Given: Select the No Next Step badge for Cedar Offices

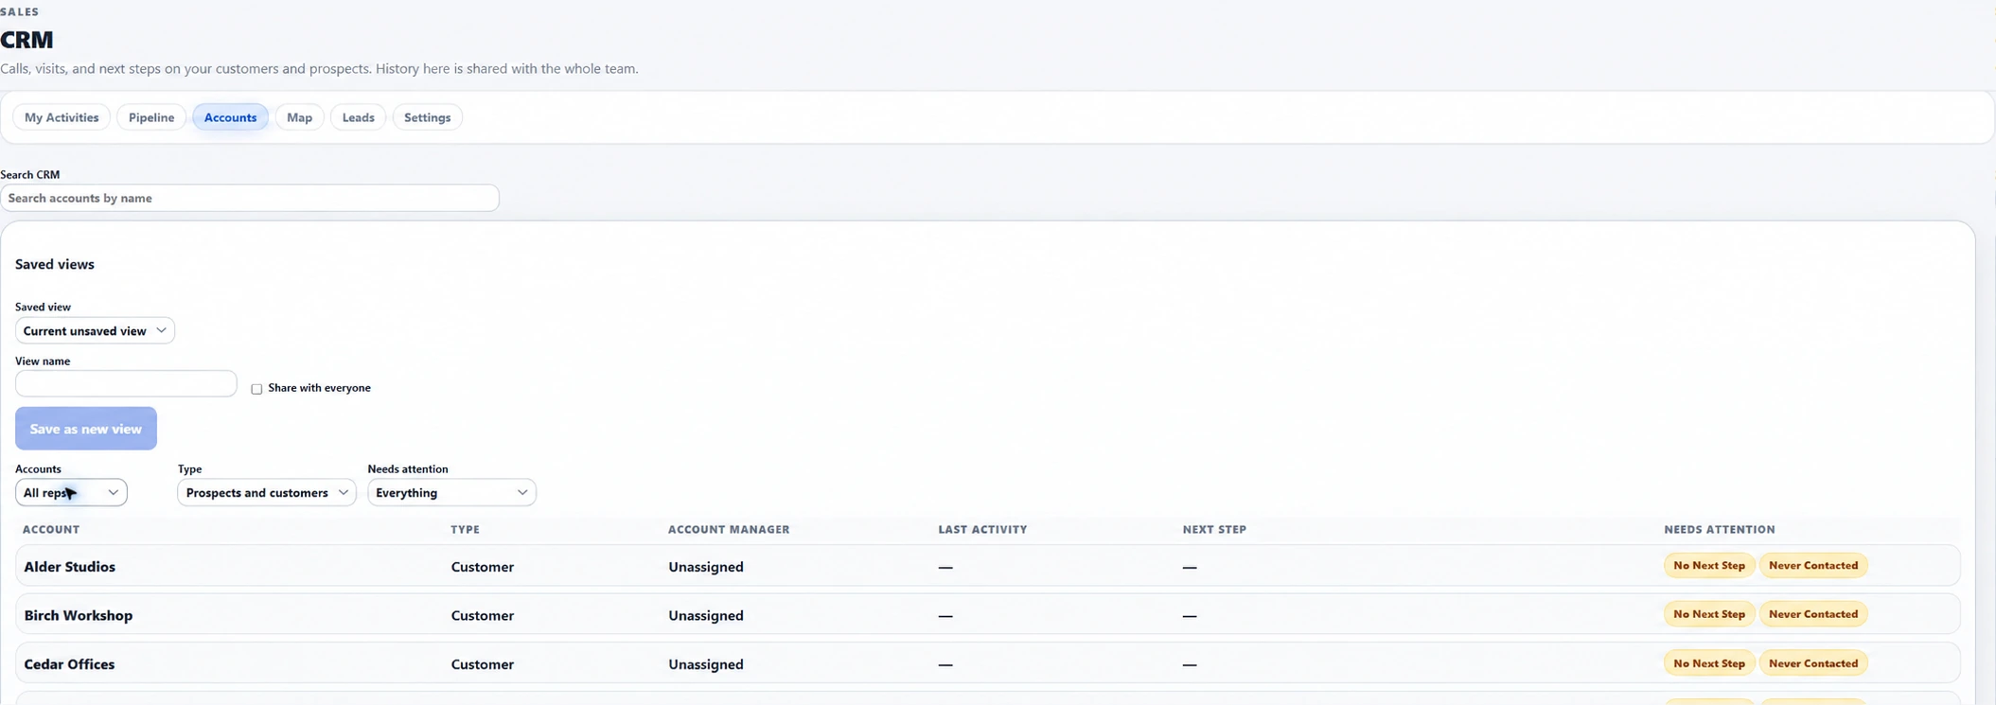Looking at the screenshot, I should [x=1709, y=663].
